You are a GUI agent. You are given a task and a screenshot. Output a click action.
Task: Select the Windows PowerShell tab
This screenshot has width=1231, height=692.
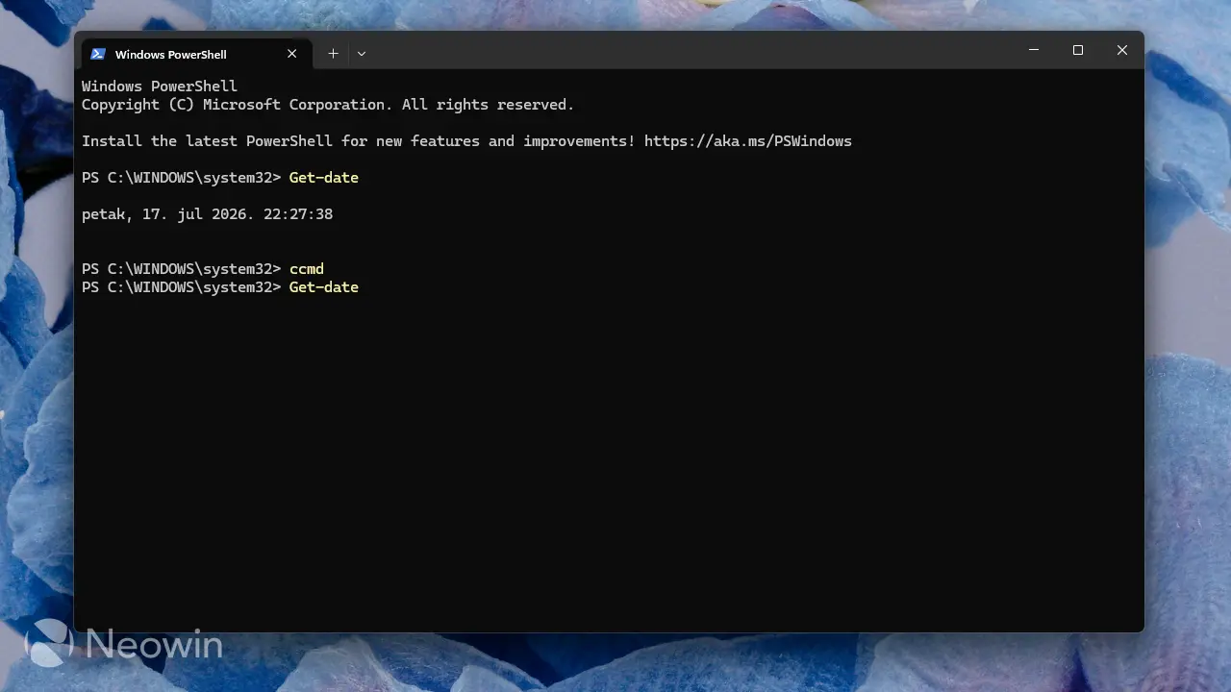(x=194, y=54)
